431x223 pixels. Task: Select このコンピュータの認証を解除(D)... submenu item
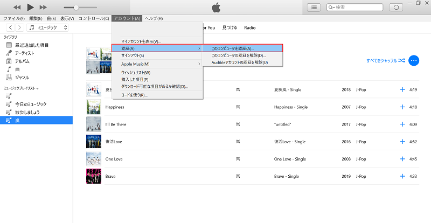pos(243,55)
